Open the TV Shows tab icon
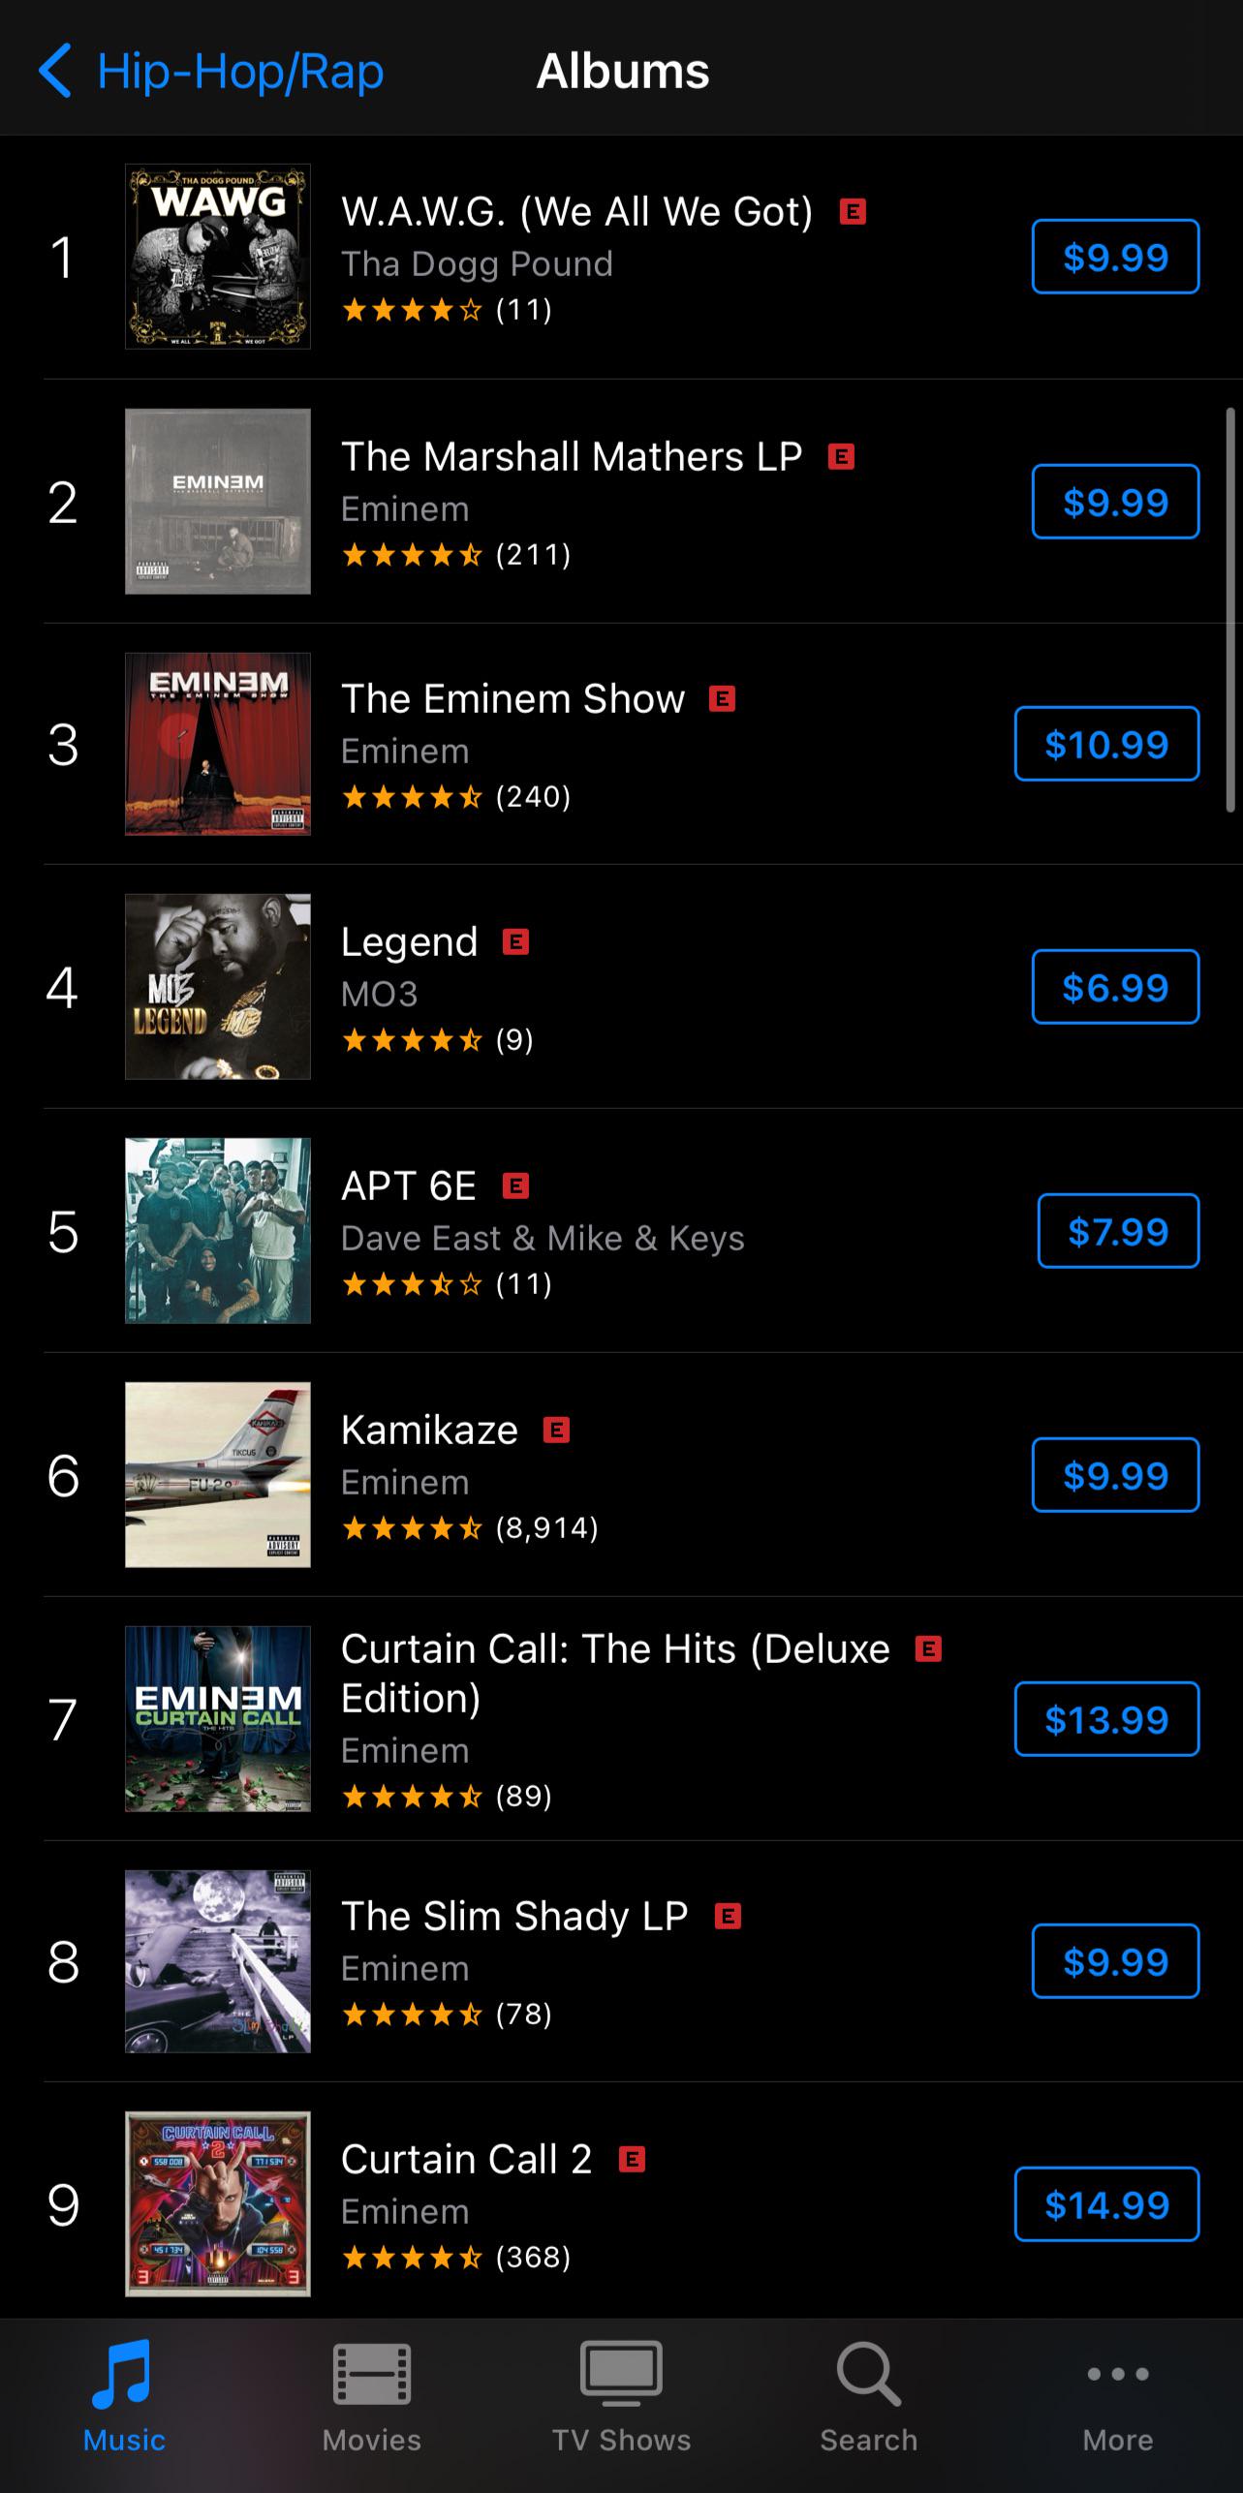The image size is (1243, 2493). tap(621, 2374)
